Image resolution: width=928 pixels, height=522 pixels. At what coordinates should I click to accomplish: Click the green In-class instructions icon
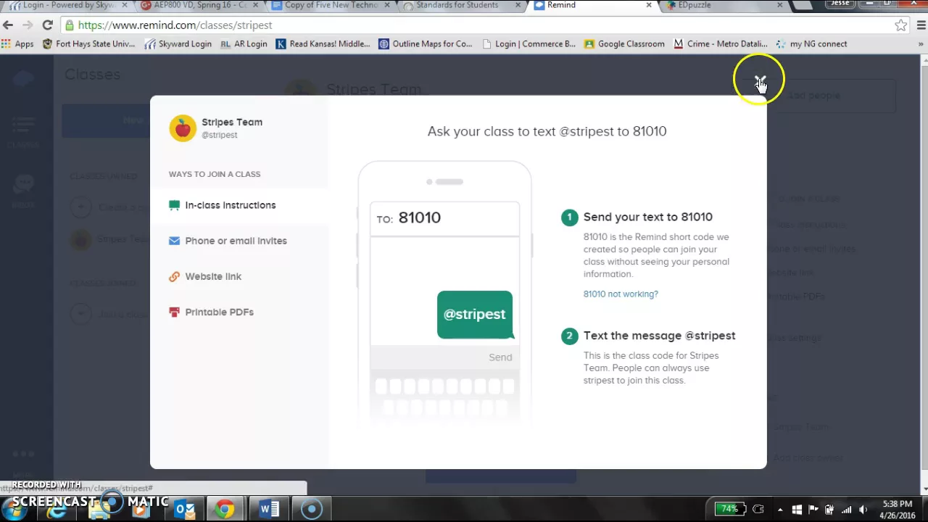click(174, 205)
